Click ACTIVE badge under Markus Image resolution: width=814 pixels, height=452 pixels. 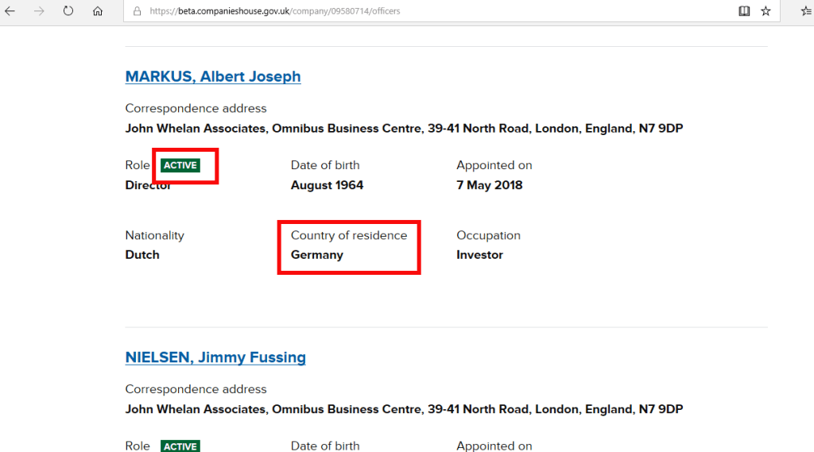point(180,165)
